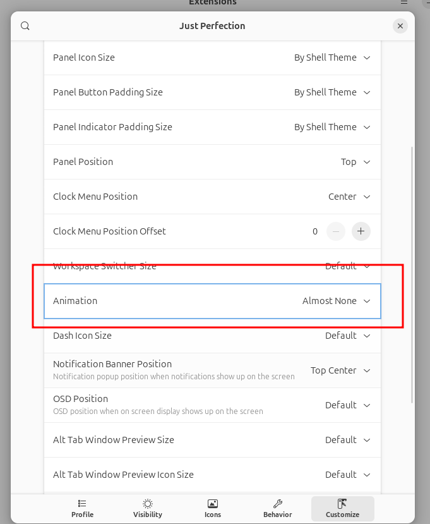The height and width of the screenshot is (524, 430).
Task: Click the Clock Menu Position Offset value 0
Action: click(315, 231)
